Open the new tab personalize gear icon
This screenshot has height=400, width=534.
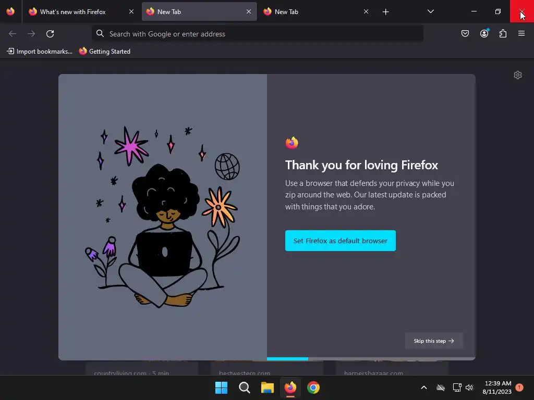(x=518, y=75)
